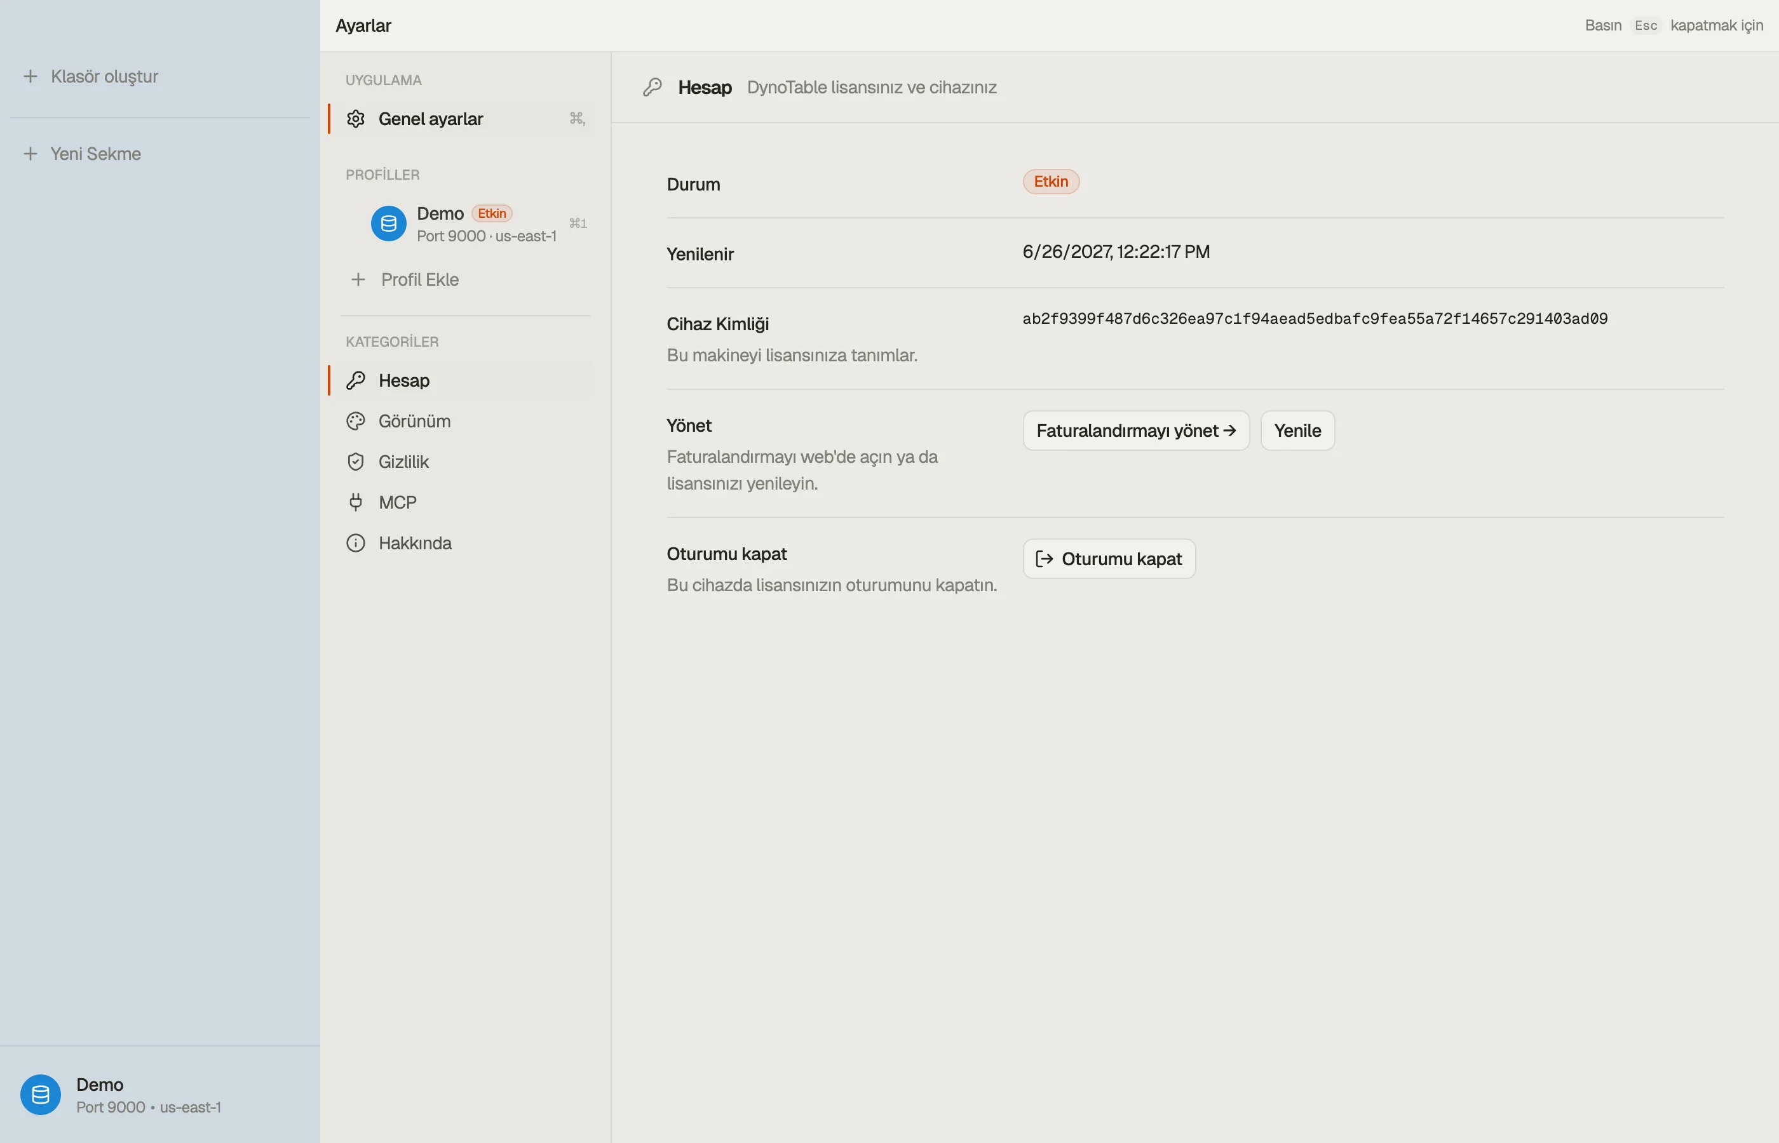This screenshot has width=1779, height=1143.
Task: Click the Yenilenir label
Action: coord(700,255)
